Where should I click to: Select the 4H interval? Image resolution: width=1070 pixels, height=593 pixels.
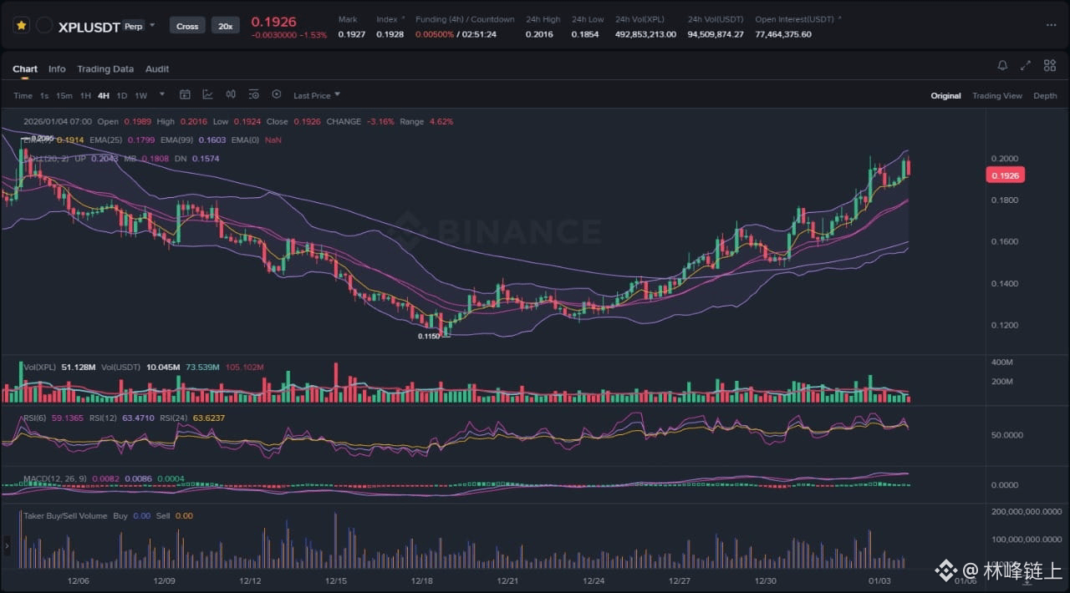click(104, 96)
